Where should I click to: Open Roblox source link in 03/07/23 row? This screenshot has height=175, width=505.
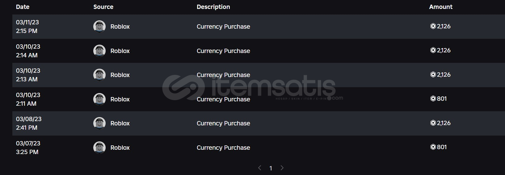(120, 148)
